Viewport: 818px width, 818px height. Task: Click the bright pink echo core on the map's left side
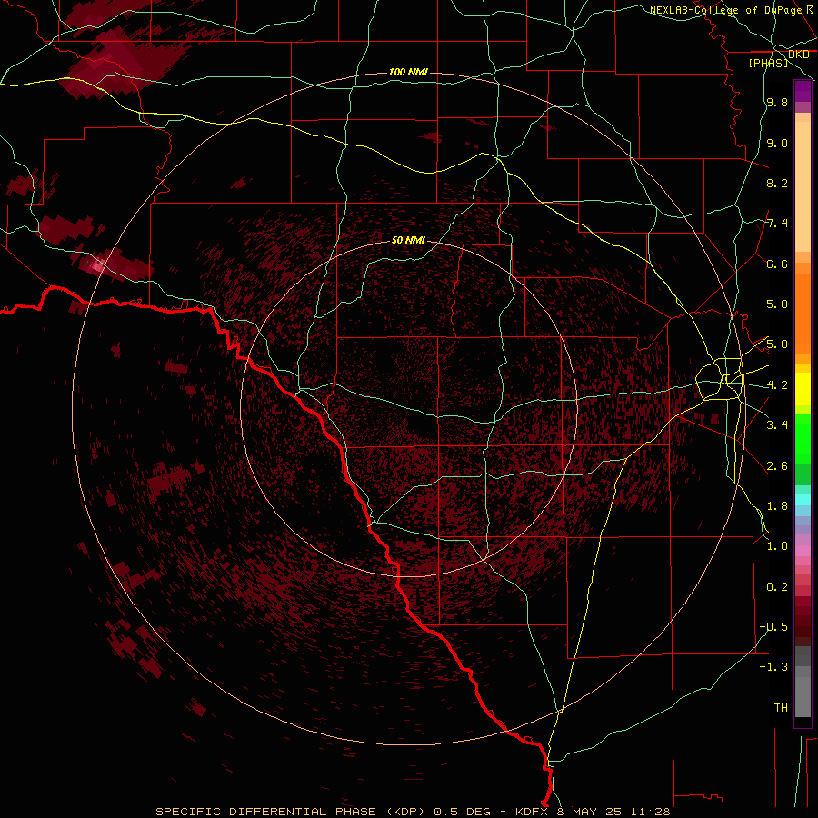coord(96,266)
